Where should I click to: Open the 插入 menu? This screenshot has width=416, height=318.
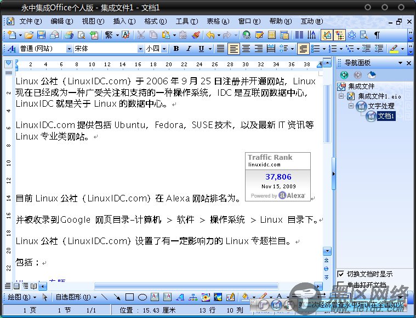click(124, 21)
